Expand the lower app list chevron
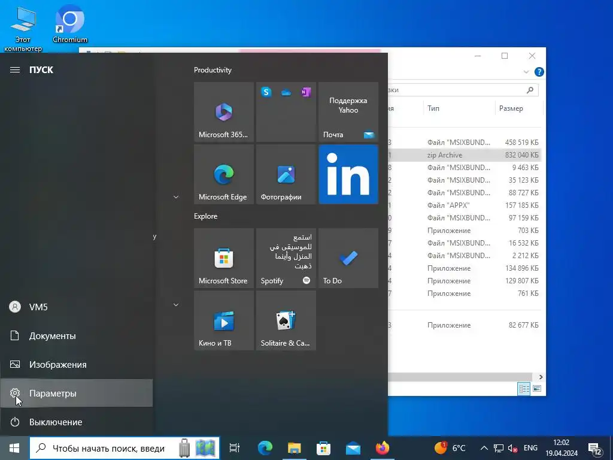Image resolution: width=613 pixels, height=460 pixels. point(176,305)
